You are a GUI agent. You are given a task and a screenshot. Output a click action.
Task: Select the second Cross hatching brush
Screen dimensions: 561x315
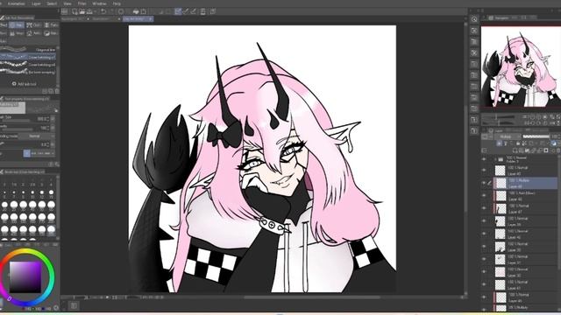28,65
